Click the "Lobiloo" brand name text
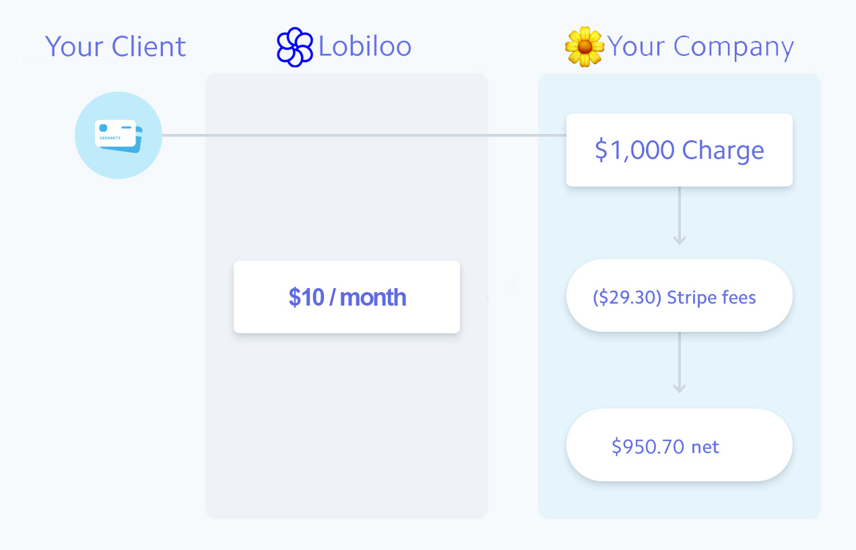856x550 pixels. click(364, 46)
